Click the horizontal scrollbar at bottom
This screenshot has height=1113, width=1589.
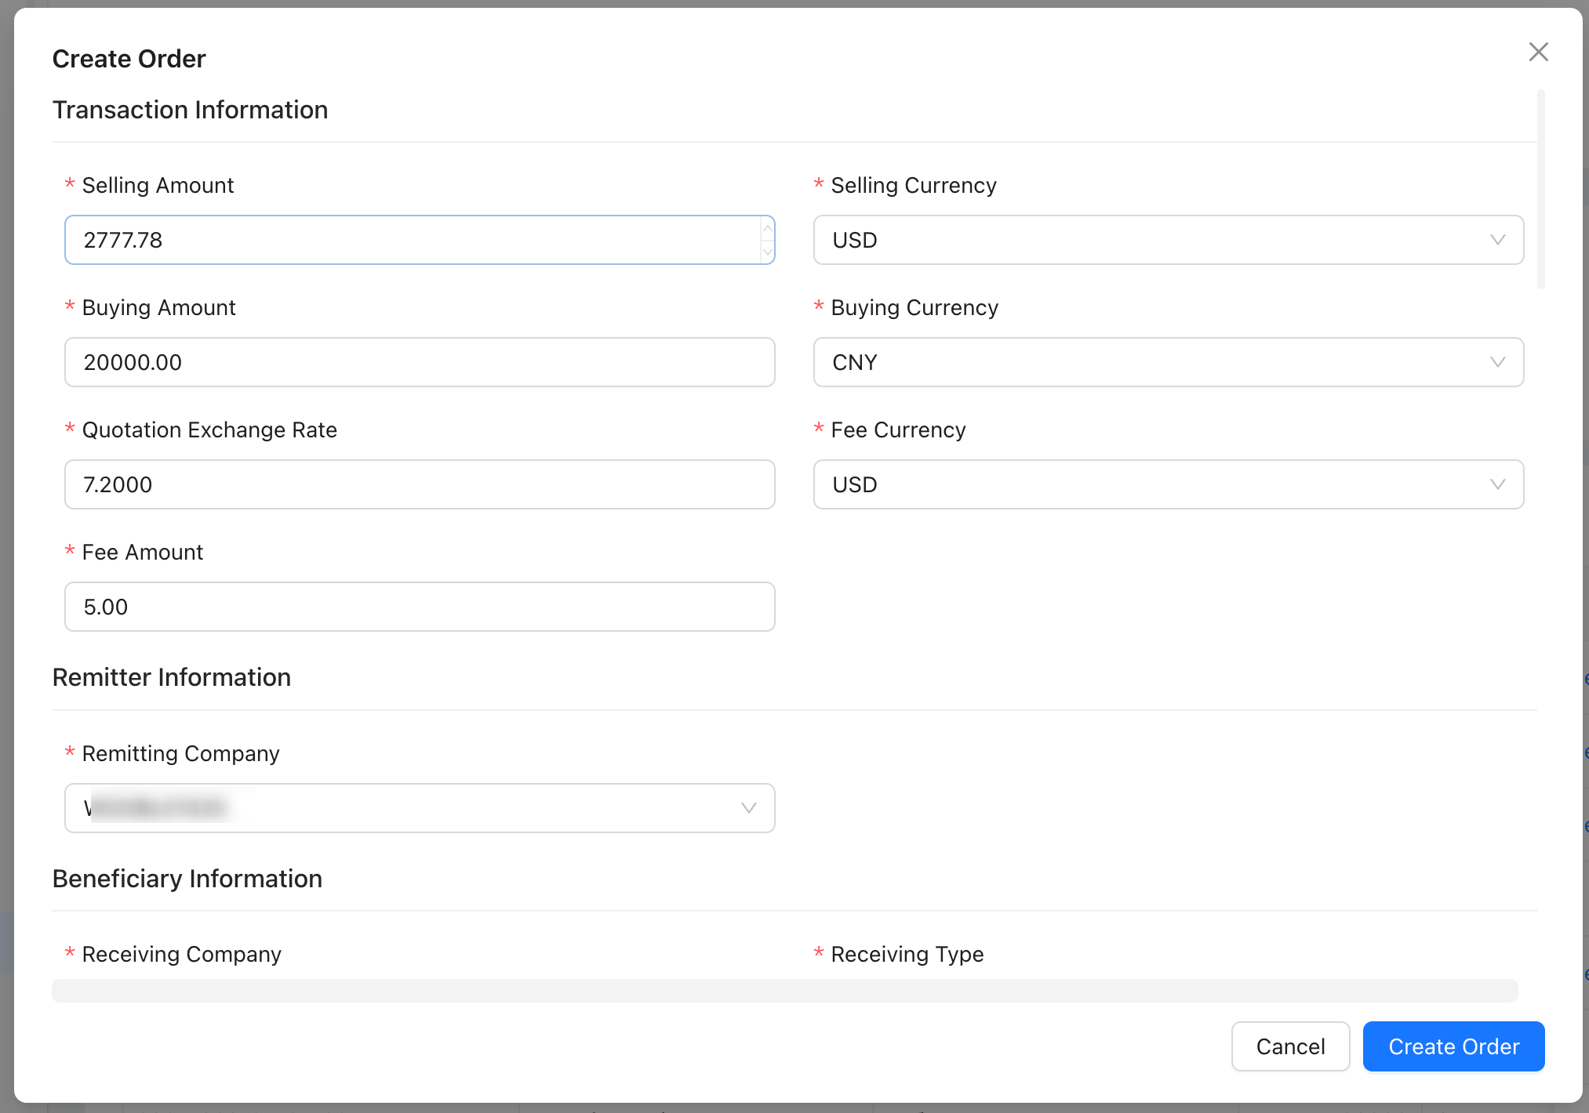click(x=784, y=991)
